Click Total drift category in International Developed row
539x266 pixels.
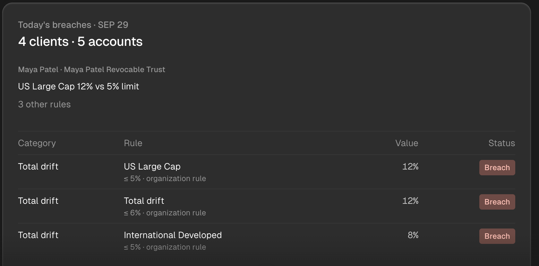pyautogui.click(x=38, y=235)
